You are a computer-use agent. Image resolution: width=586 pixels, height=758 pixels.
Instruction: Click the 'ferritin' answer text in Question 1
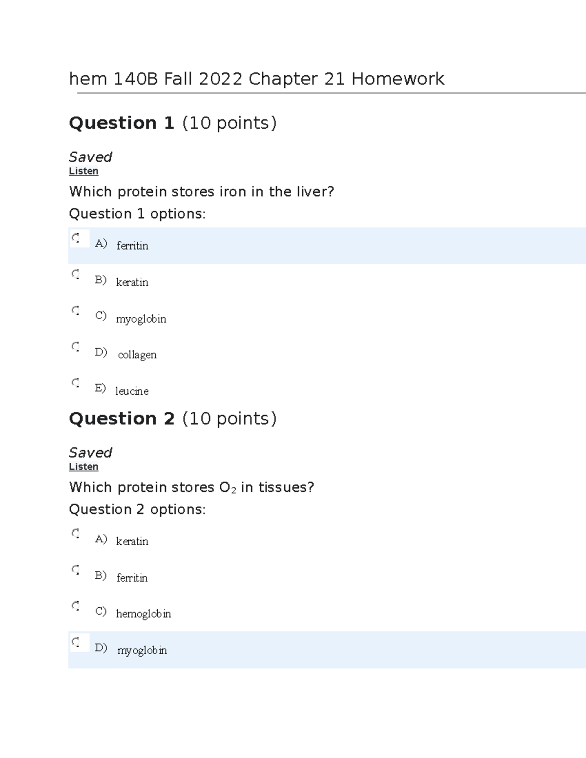[x=132, y=246]
